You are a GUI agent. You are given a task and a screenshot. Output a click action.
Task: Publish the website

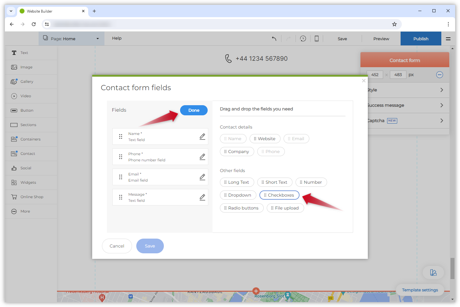pyautogui.click(x=420, y=38)
